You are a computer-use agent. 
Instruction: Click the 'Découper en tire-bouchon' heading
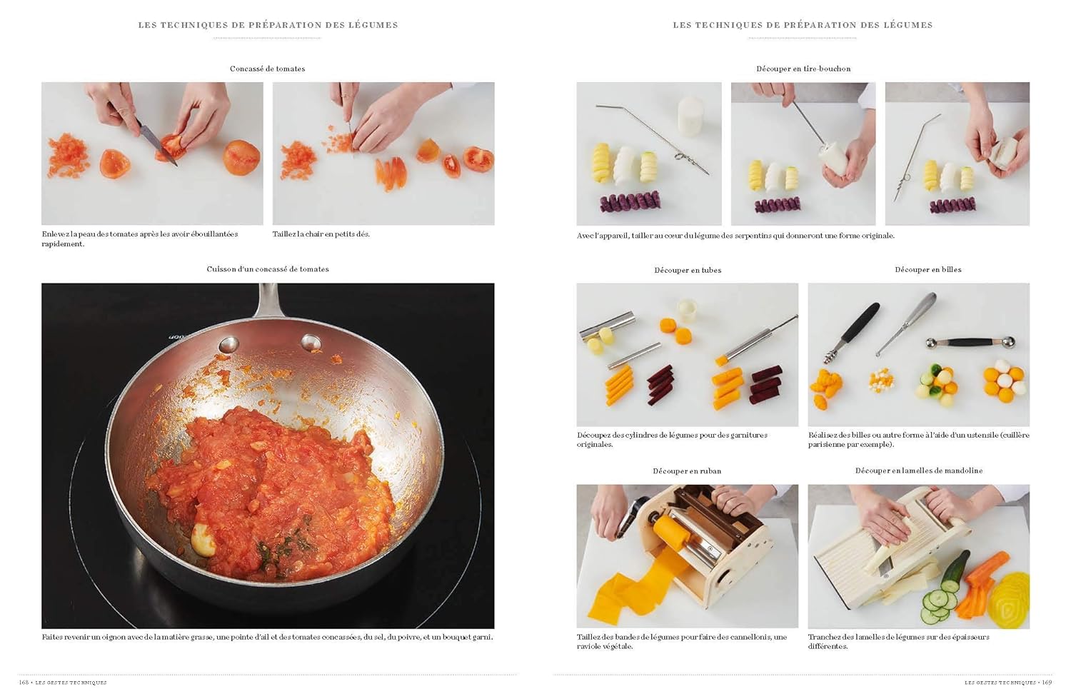803,69
